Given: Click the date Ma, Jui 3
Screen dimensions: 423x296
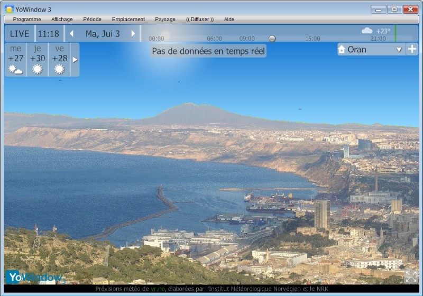Looking at the screenshot, I should (103, 34).
